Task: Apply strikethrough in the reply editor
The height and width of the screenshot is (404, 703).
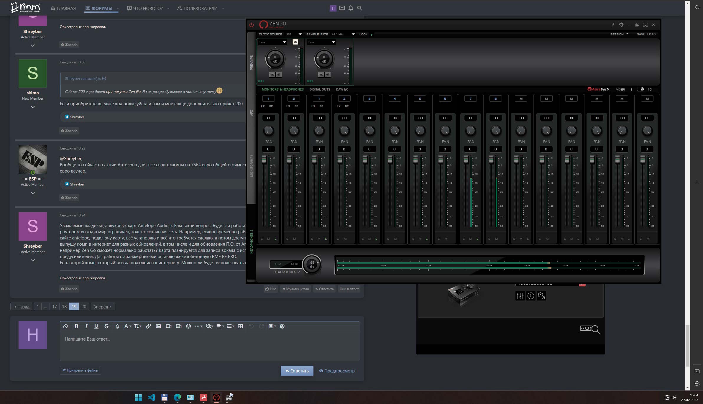Action: 106,326
